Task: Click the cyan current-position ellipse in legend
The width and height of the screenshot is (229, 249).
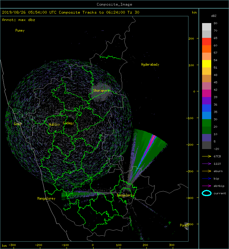Action: [207, 193]
